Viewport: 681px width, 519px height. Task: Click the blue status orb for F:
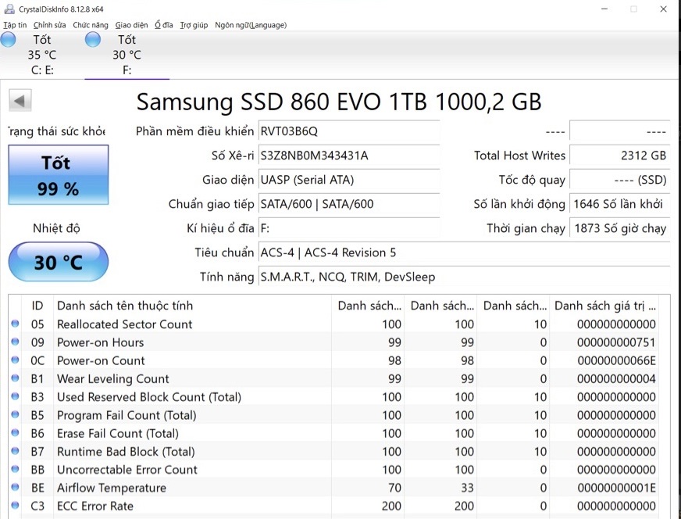coord(92,40)
